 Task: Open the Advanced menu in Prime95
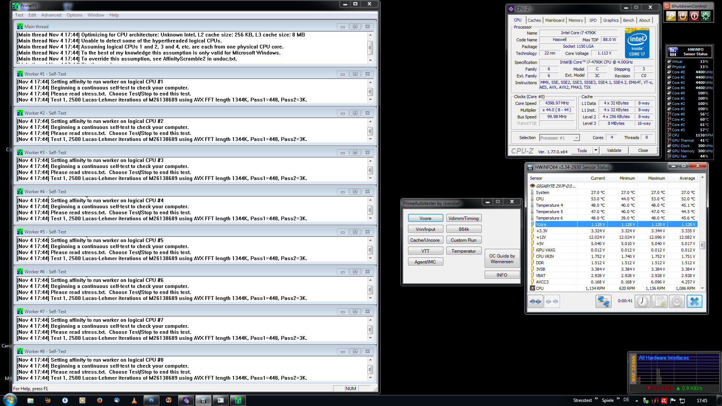tap(51, 15)
